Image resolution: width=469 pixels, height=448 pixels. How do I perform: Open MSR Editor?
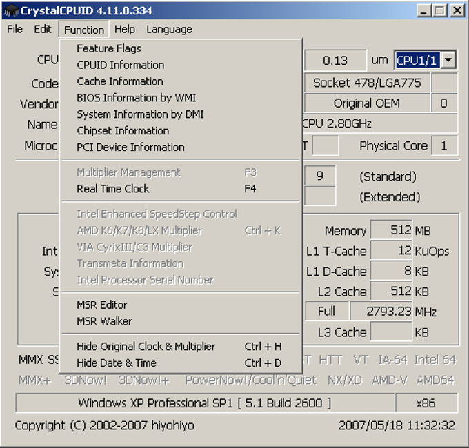181,305
